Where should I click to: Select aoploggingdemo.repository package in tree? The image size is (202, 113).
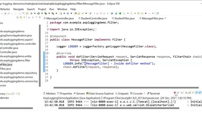coord(18,73)
